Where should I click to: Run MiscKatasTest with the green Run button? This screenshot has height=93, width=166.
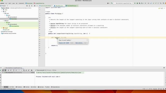(x=135, y=3)
